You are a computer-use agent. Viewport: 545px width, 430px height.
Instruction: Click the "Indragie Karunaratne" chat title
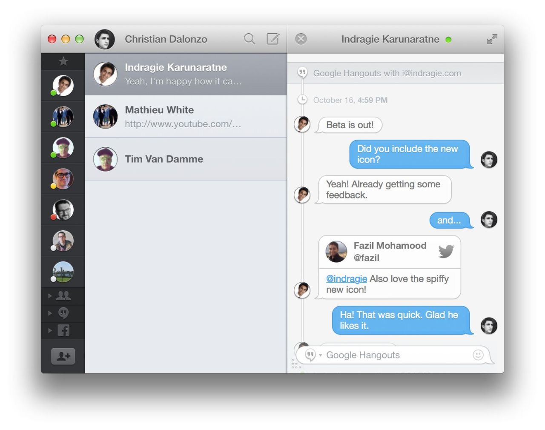pyautogui.click(x=390, y=39)
